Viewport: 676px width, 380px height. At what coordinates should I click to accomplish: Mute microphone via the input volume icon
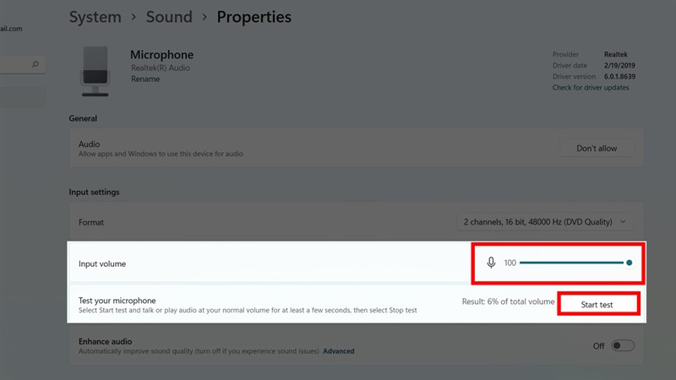click(491, 263)
